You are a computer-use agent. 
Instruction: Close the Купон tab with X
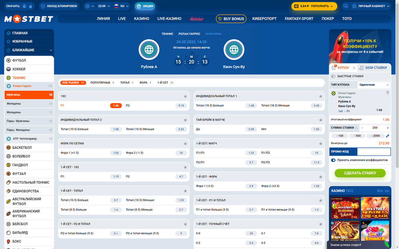tap(354, 68)
